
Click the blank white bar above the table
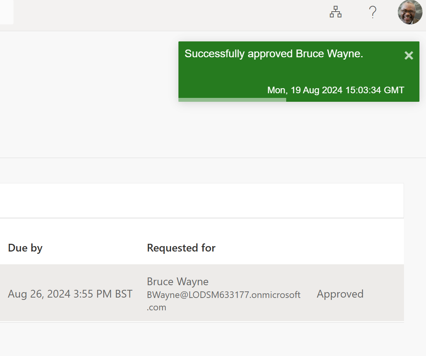tap(201, 200)
